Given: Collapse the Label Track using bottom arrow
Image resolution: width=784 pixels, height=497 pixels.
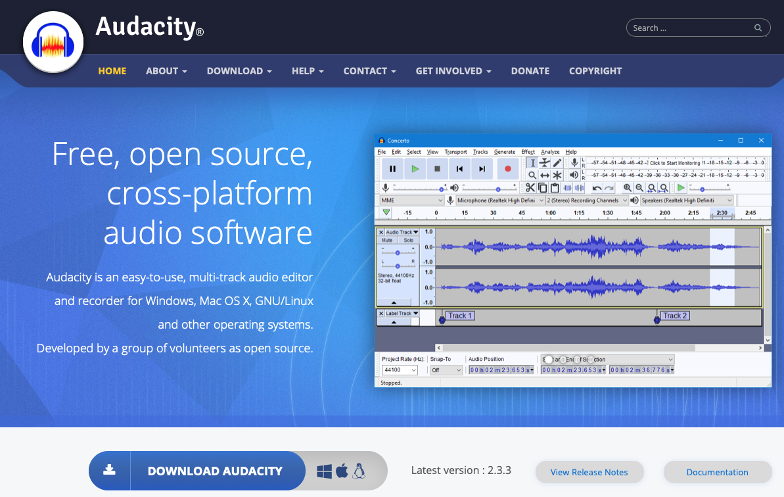Looking at the screenshot, I should coord(394,322).
